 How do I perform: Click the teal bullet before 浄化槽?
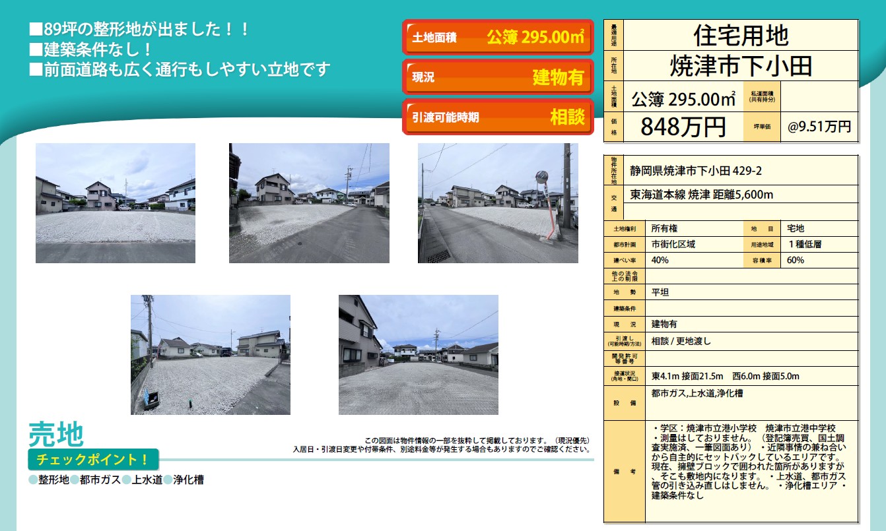click(168, 480)
